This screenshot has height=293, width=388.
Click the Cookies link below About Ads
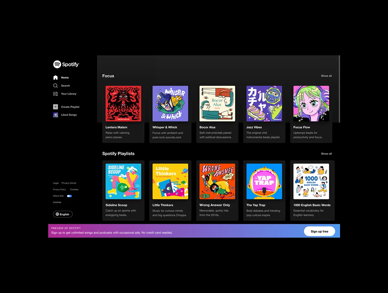pyautogui.click(x=57, y=202)
